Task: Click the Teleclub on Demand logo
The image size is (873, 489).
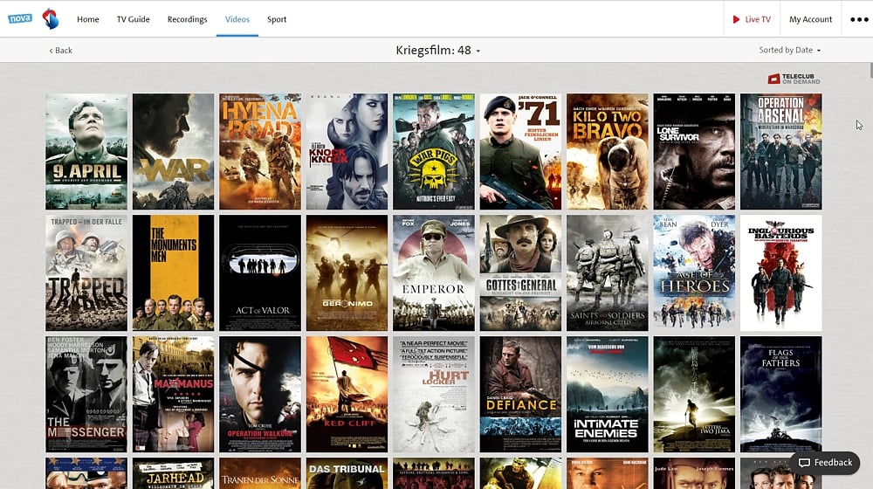Action: (794, 79)
